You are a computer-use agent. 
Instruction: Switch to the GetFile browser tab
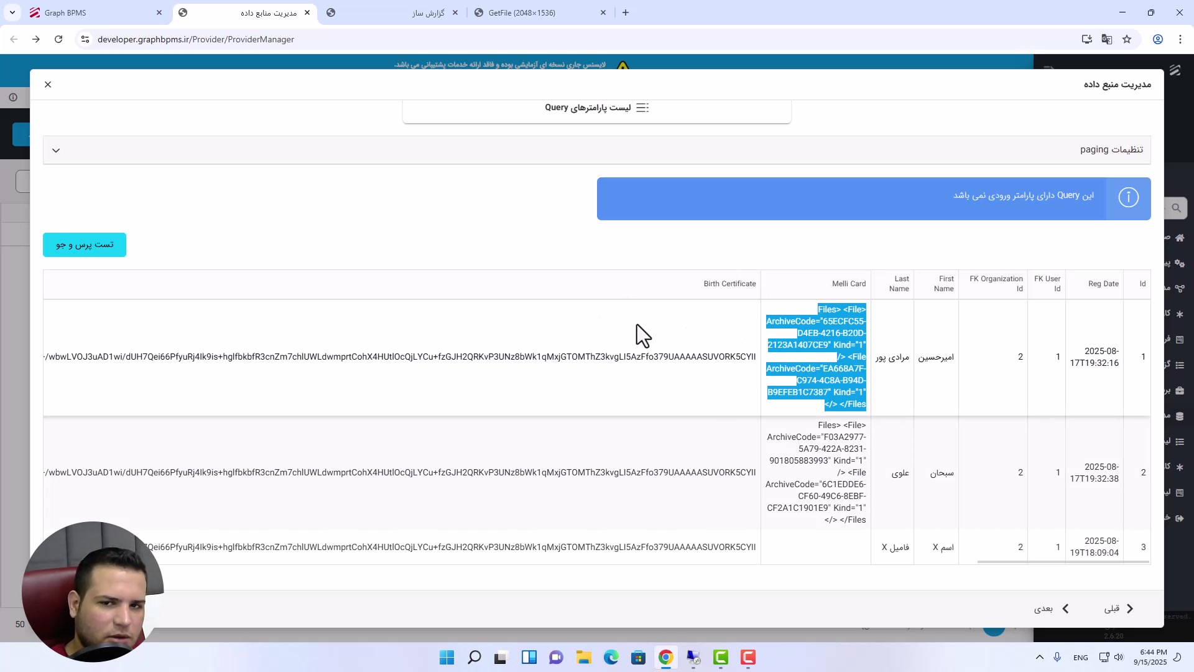tap(521, 12)
